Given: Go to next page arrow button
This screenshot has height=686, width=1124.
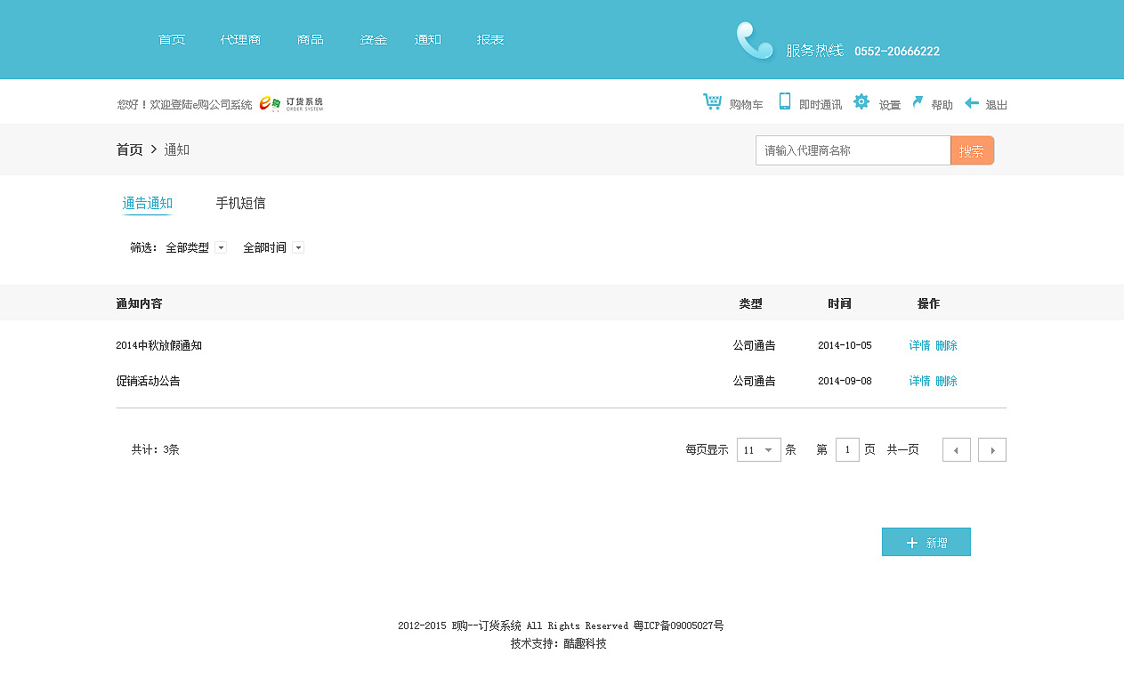Looking at the screenshot, I should (x=992, y=450).
